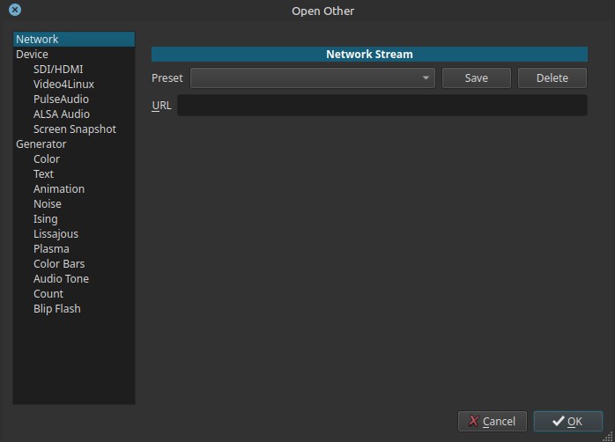This screenshot has height=442, width=615.
Task: Select the Blip Flash generator
Action: coord(56,309)
